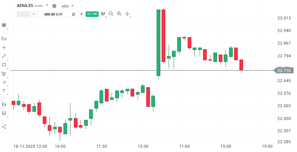This screenshot has width=297, height=152.
Task: Click the green 22.730 buy button
Action: (x=92, y=14)
